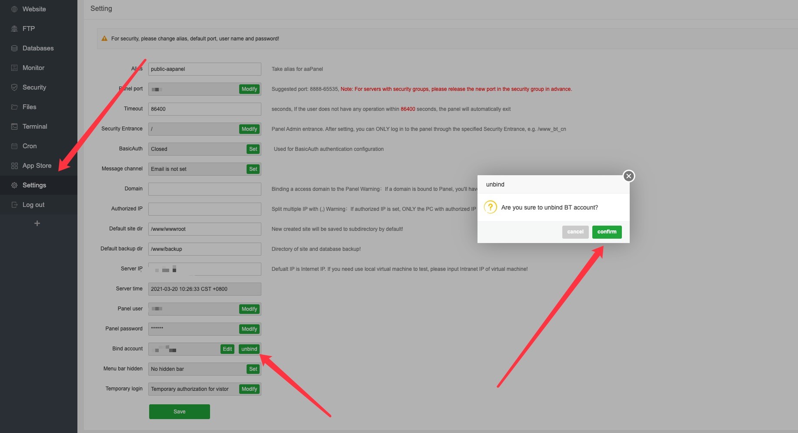This screenshot has width=798, height=433.
Task: Click the Website globe icon in sidebar
Action: (x=14, y=9)
